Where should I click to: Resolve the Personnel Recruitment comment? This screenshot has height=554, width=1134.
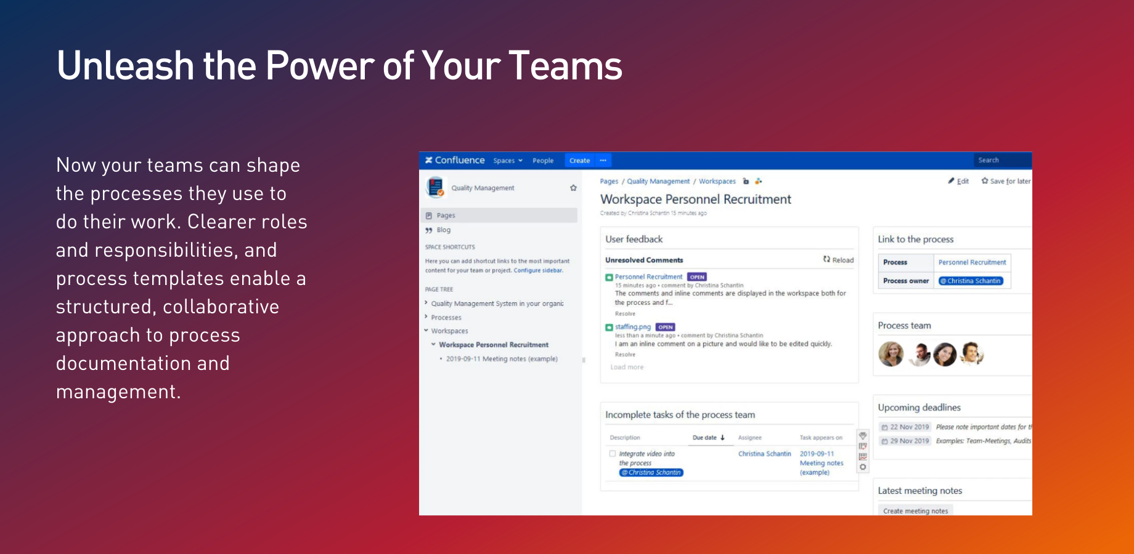[625, 314]
